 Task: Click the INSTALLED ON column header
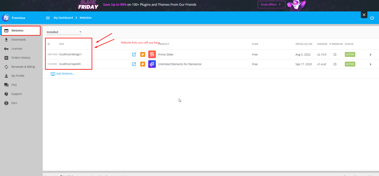304,44
